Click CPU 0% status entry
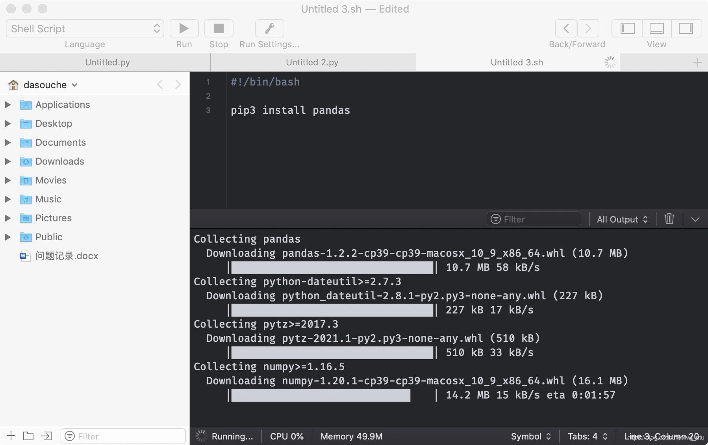This screenshot has height=445, width=708. pyautogui.click(x=287, y=436)
